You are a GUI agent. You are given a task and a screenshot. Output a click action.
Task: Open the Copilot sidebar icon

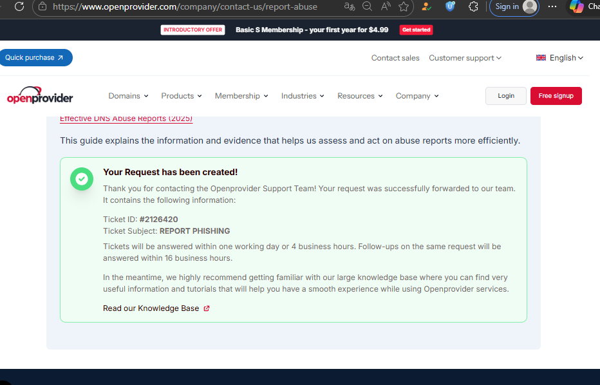(577, 6)
